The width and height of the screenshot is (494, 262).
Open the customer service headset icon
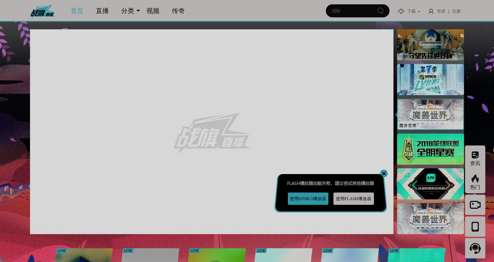click(475, 248)
